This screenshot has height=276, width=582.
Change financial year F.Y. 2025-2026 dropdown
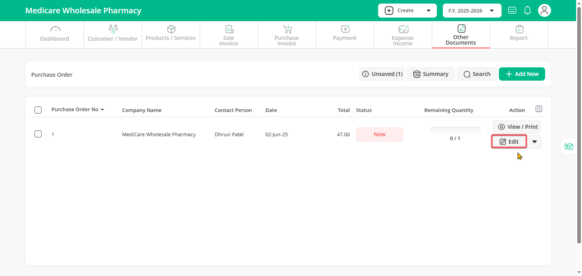point(472,11)
